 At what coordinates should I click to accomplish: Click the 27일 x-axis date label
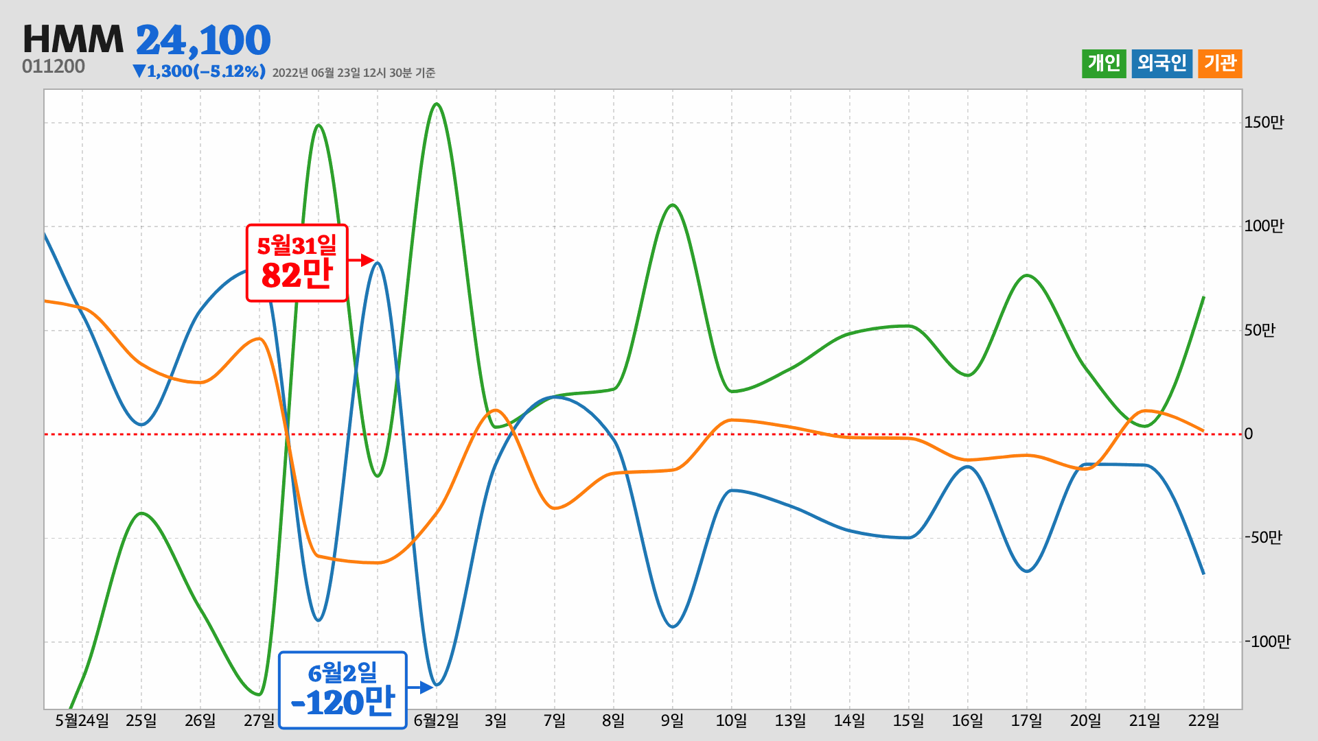tap(259, 721)
